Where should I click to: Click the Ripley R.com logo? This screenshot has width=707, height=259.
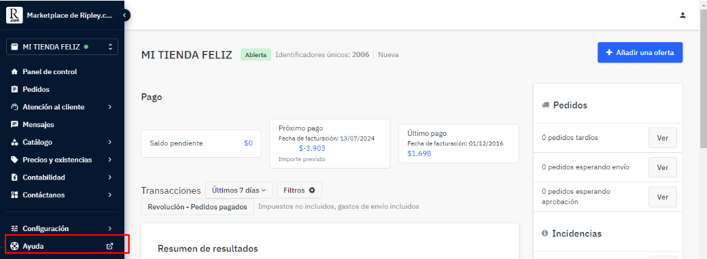(x=14, y=15)
